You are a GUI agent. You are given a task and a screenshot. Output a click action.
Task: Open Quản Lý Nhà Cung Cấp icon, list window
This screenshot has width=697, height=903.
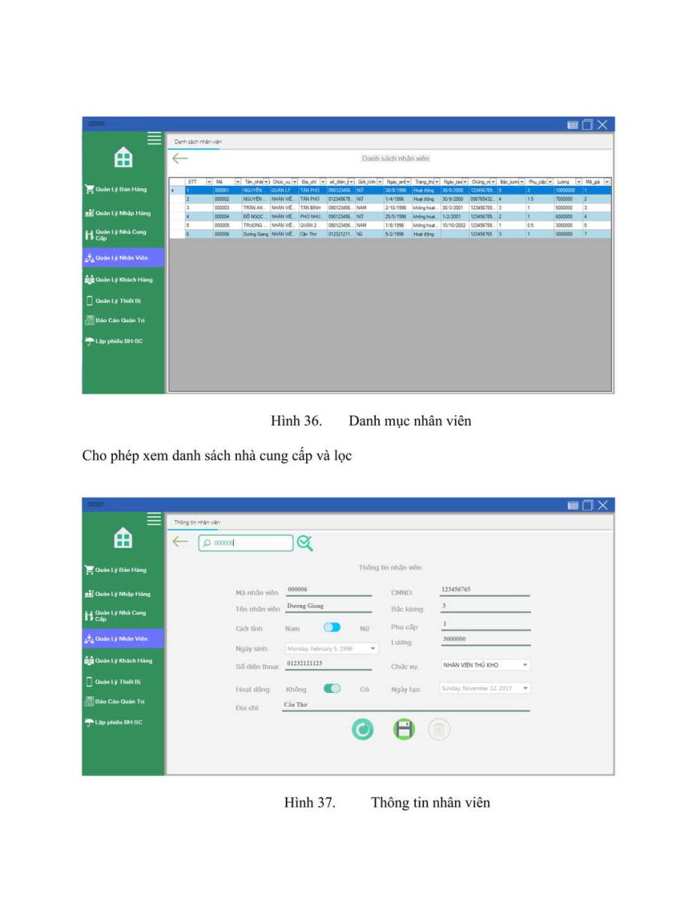coord(89,234)
